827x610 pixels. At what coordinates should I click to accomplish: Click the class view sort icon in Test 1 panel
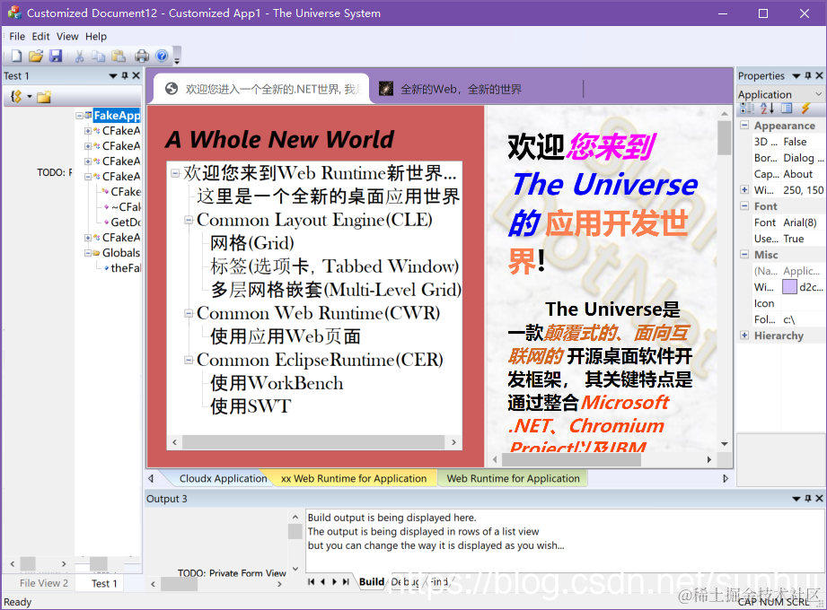17,96
